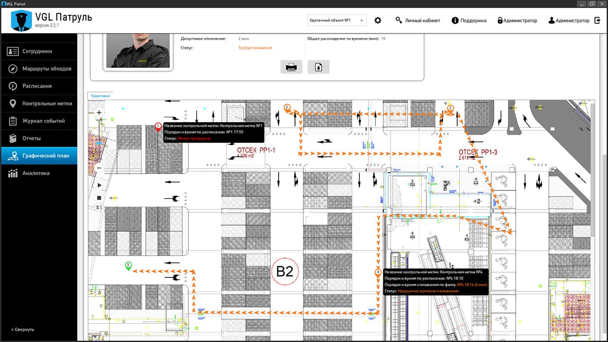
Task: Click the B2 zone label on plan
Action: click(x=285, y=271)
